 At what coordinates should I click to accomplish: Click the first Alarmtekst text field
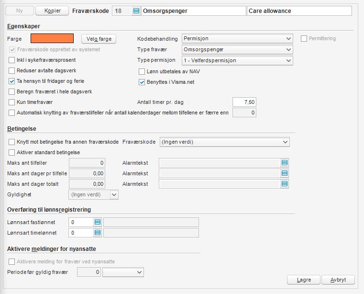220,163
